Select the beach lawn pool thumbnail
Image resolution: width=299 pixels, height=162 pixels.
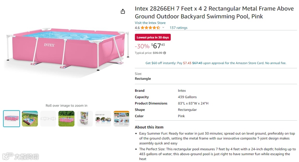pyautogui.click(x=30, y=119)
